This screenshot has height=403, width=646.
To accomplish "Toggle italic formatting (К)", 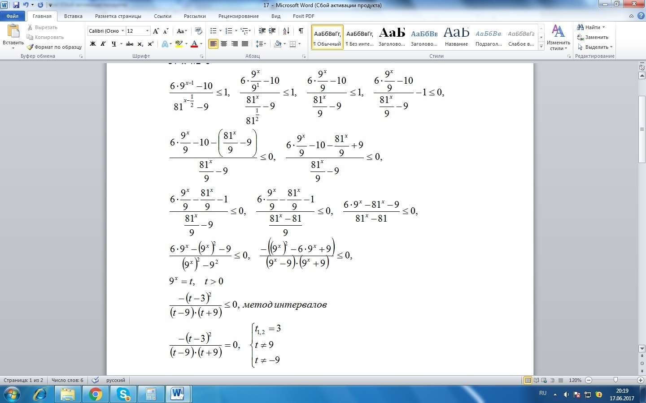I will (x=103, y=44).
